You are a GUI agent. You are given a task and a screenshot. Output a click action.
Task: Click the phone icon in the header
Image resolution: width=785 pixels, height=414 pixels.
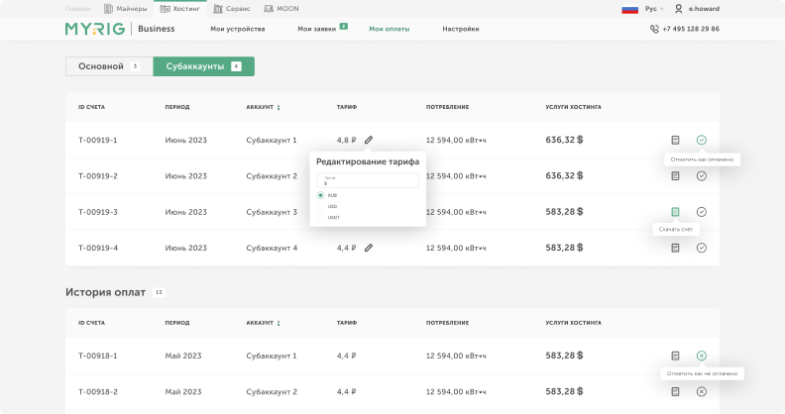[x=654, y=29]
